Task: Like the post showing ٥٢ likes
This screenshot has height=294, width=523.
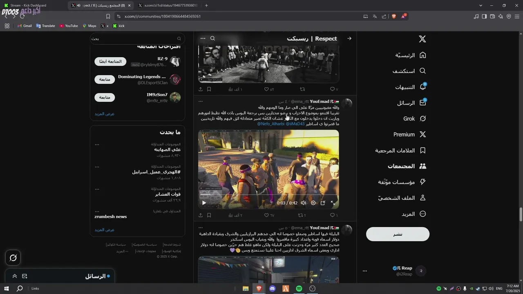Action: tap(269, 89)
